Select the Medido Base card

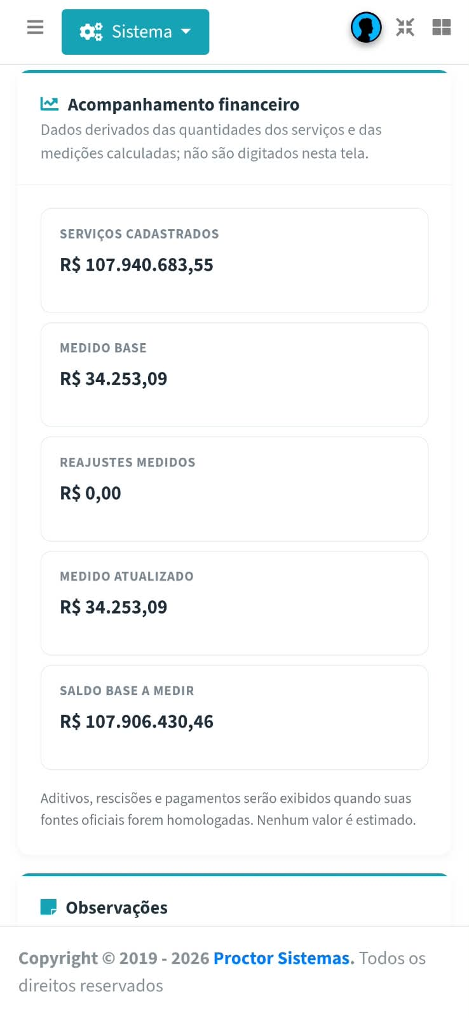click(234, 374)
